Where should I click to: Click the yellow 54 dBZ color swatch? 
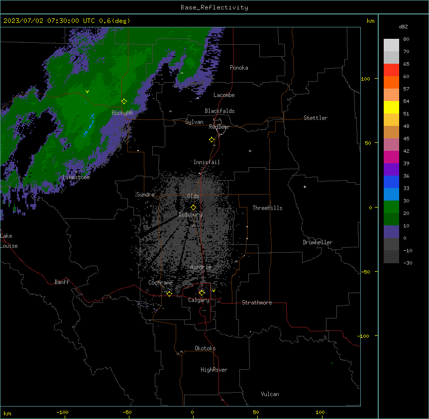(391, 107)
